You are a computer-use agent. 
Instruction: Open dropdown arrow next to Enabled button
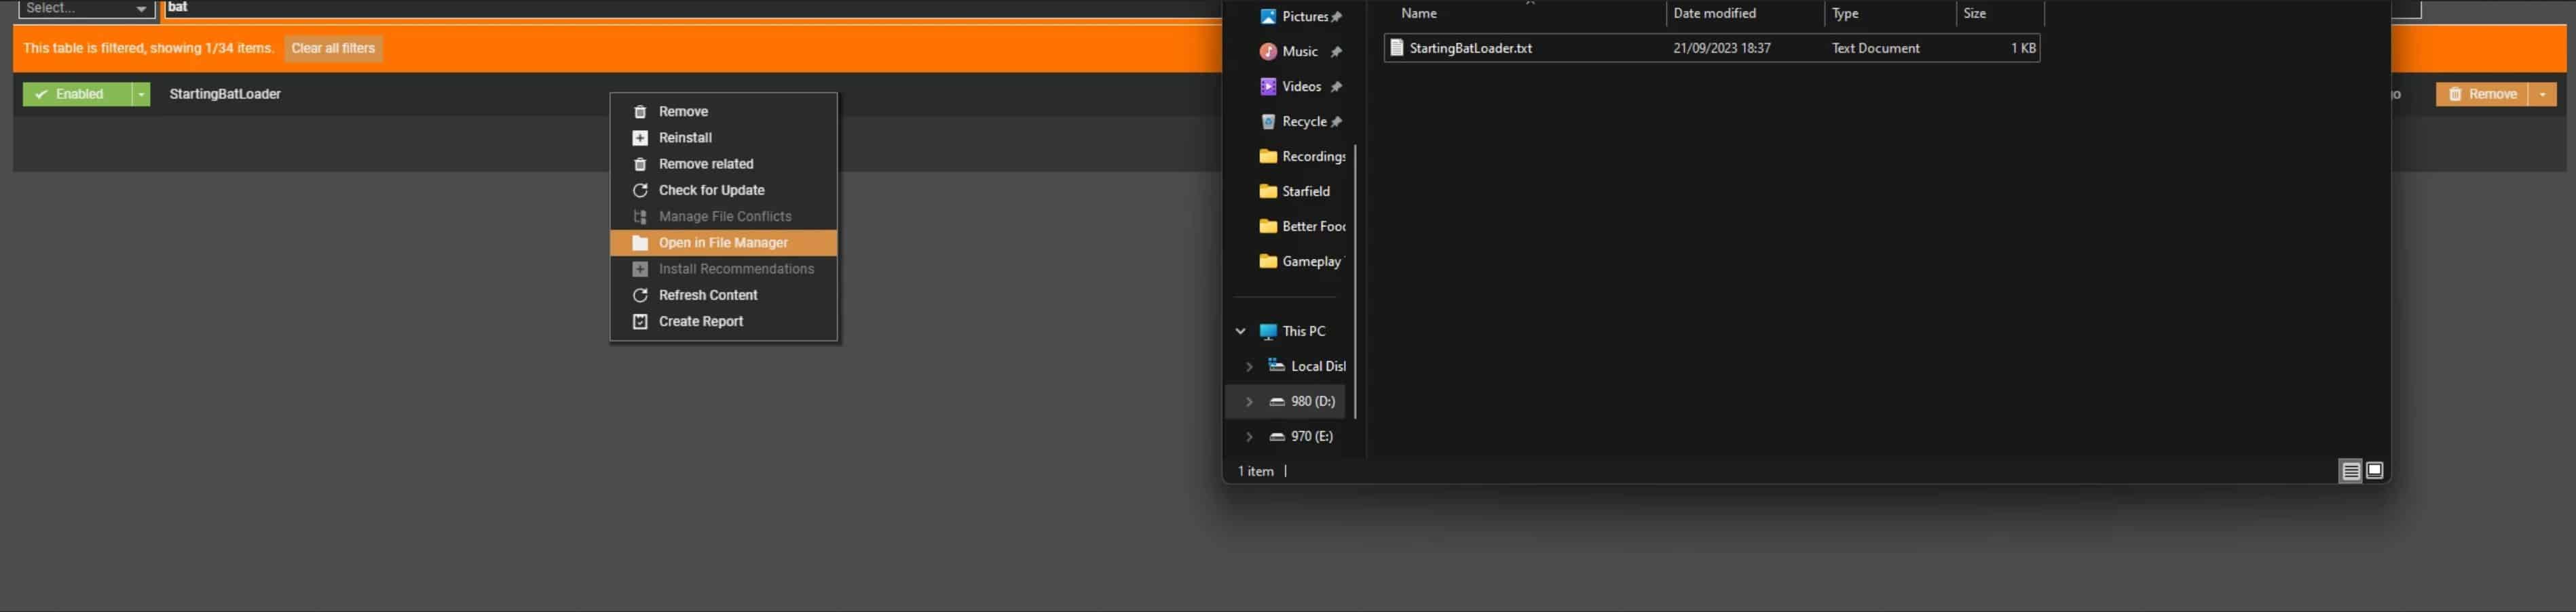(x=142, y=95)
